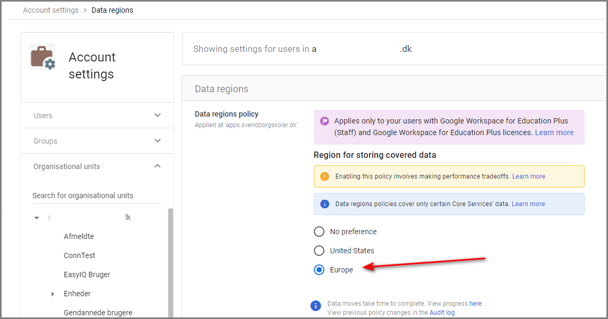608x319 pixels.
Task: Click 'Showing settings for users in' text
Action: pyautogui.click(x=251, y=49)
